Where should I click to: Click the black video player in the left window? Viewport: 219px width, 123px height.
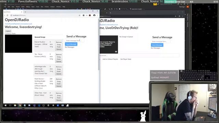pyautogui.click(x=18, y=44)
